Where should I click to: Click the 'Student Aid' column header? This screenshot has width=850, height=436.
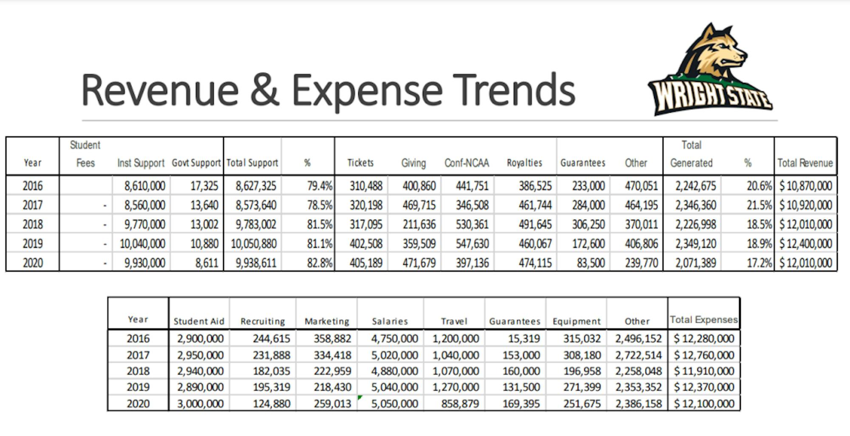pos(199,322)
